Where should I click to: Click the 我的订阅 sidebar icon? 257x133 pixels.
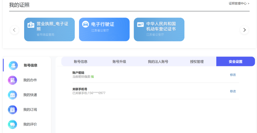coord(13,110)
